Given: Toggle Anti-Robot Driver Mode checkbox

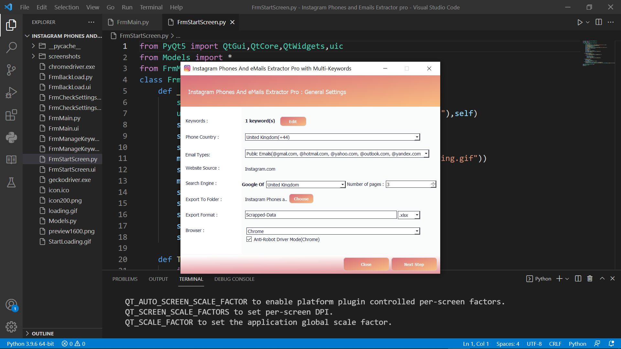Looking at the screenshot, I should pyautogui.click(x=249, y=239).
